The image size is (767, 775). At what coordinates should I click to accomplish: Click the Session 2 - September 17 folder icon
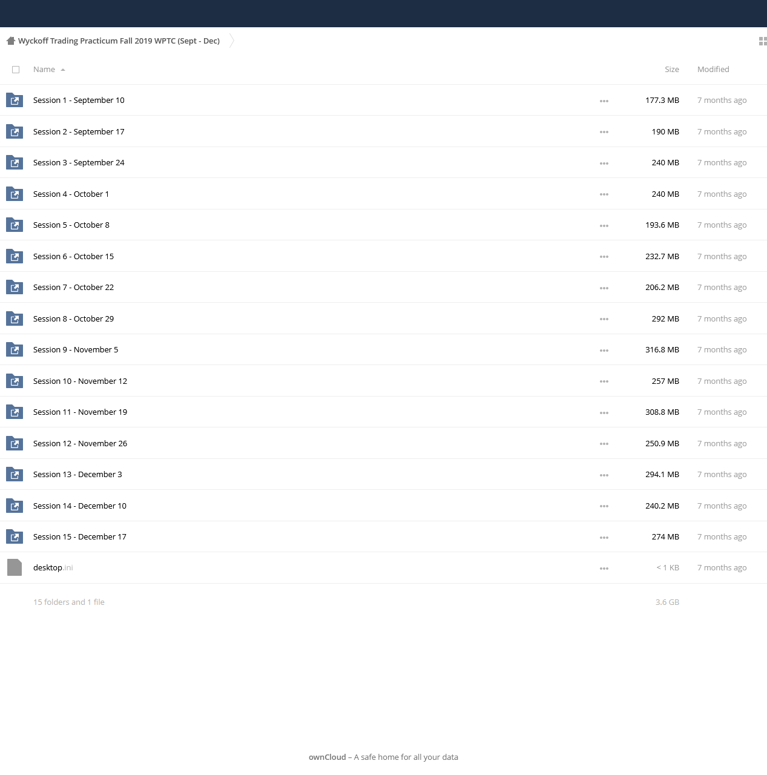[x=15, y=131]
